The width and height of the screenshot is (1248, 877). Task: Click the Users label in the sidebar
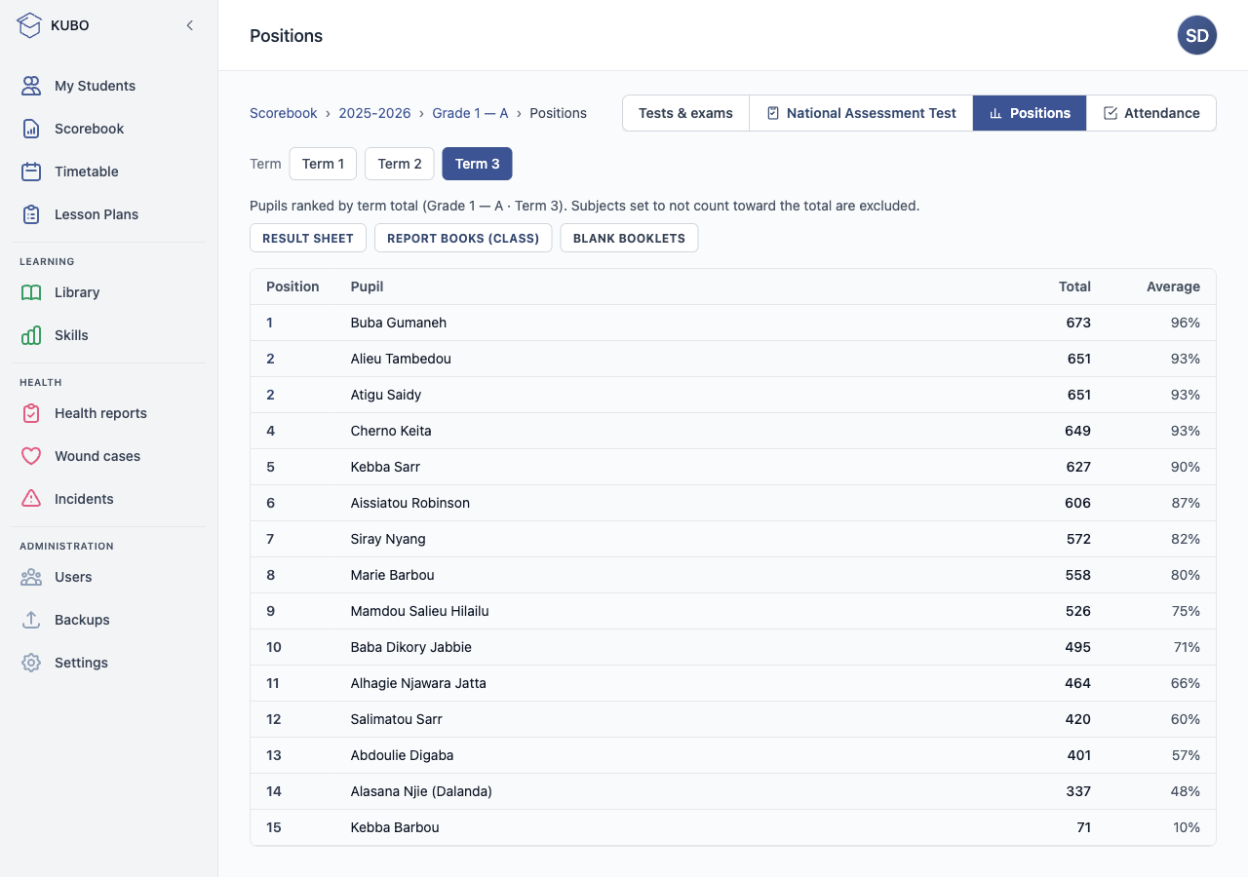[73, 577]
